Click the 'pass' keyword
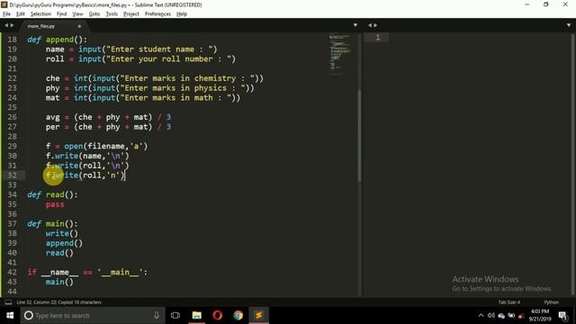This screenshot has width=576, height=324. (x=55, y=204)
